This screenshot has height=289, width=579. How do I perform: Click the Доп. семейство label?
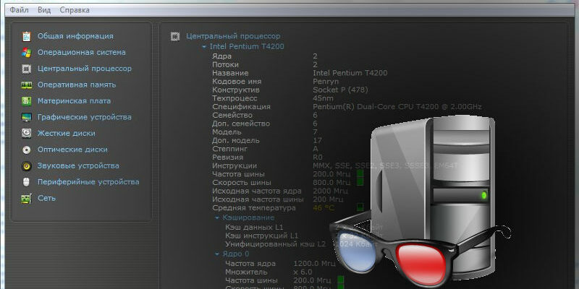241,124
